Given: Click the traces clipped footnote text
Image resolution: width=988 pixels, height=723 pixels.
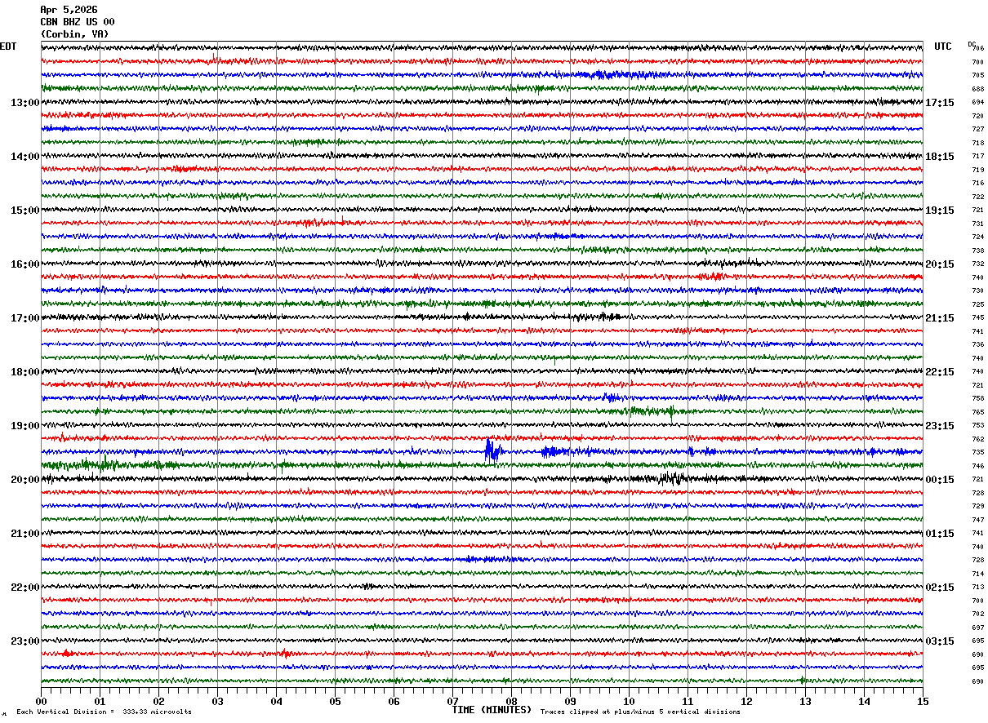Looking at the screenshot, I should point(640,712).
